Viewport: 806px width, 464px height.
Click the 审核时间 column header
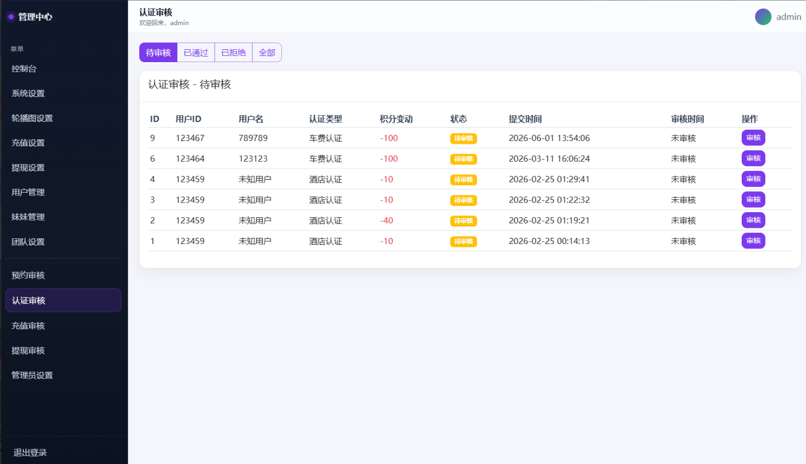pos(687,119)
